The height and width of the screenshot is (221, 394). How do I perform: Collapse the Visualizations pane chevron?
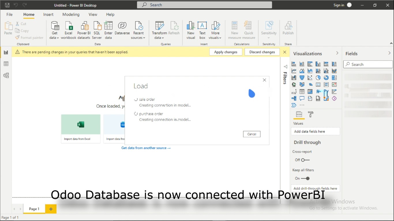coord(337,53)
